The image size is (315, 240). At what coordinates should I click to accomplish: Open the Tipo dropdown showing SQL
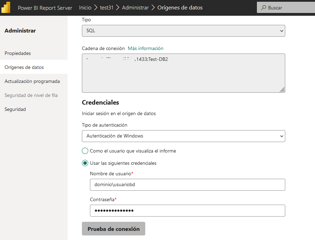tap(183, 31)
